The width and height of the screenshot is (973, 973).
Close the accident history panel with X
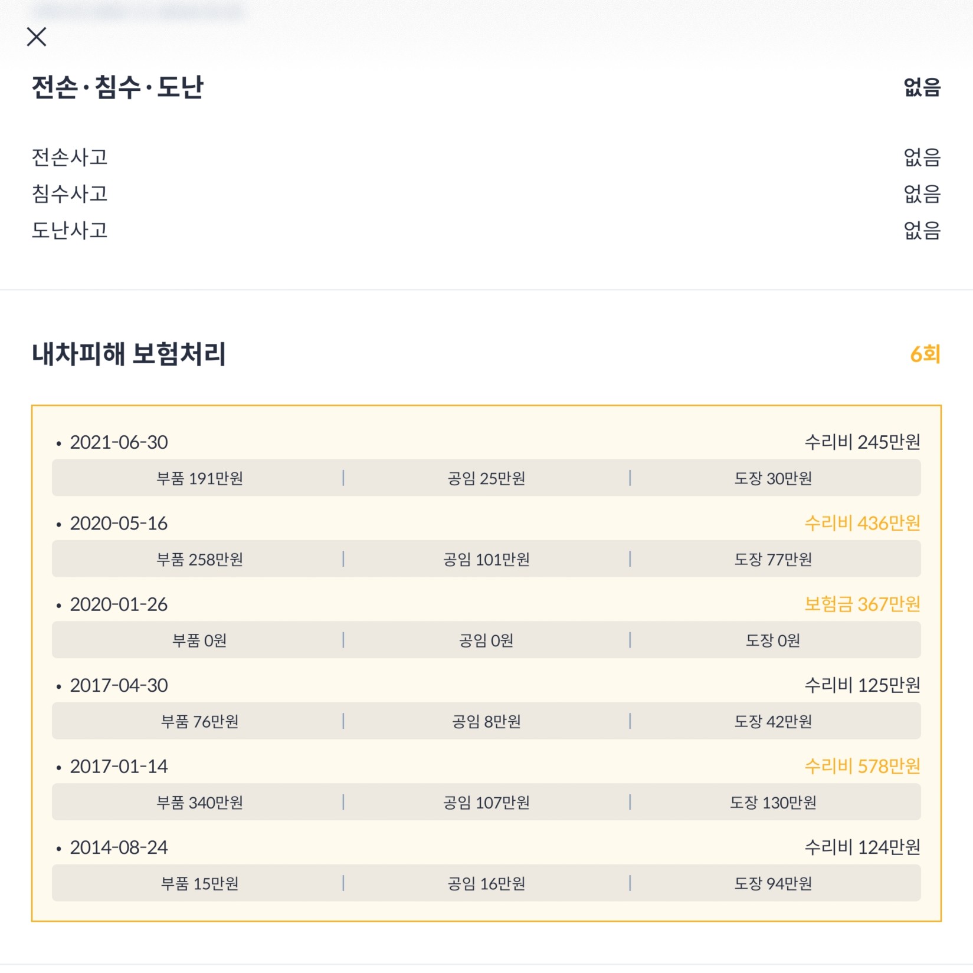37,37
